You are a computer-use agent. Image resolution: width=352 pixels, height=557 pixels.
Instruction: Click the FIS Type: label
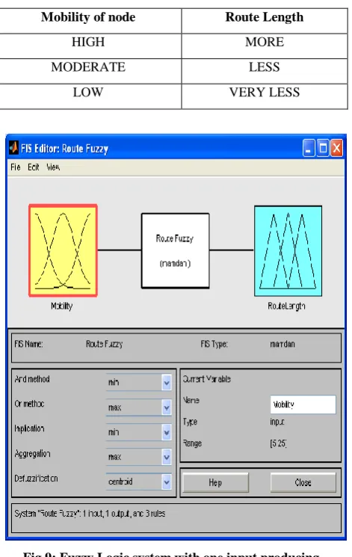(214, 344)
